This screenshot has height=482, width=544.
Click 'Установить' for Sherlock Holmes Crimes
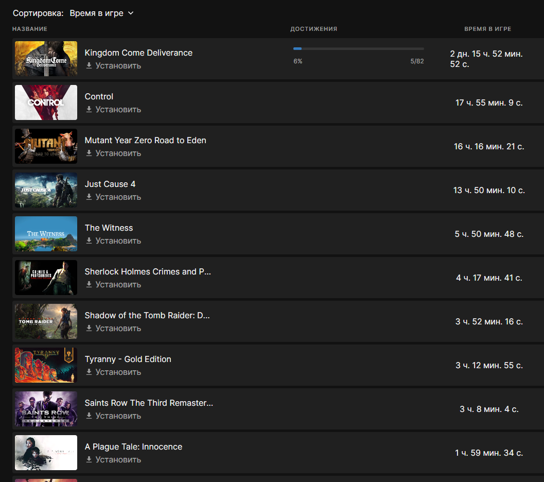coord(118,284)
